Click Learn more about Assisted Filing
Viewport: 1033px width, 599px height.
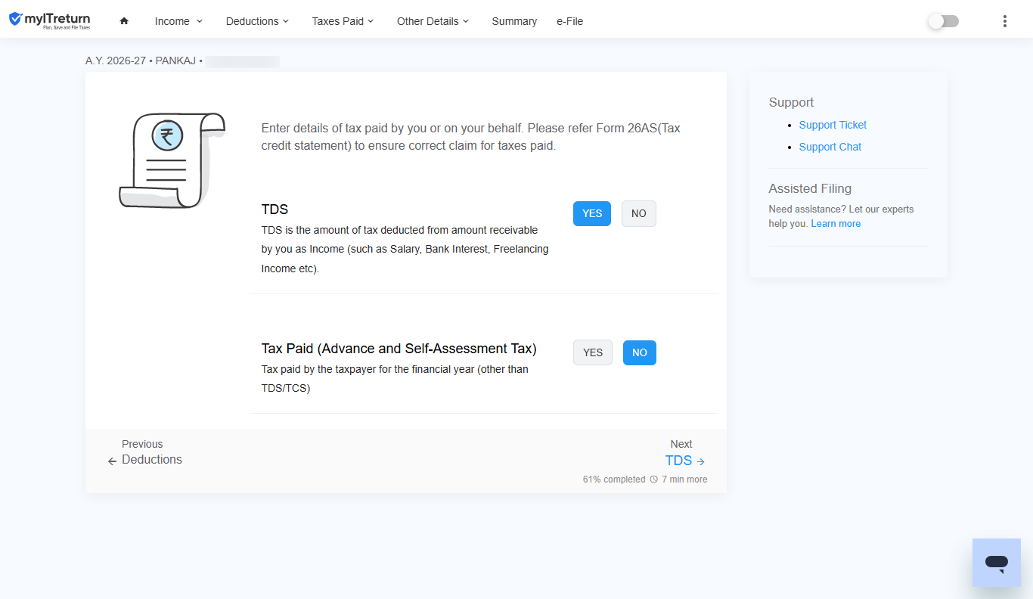[x=836, y=224]
